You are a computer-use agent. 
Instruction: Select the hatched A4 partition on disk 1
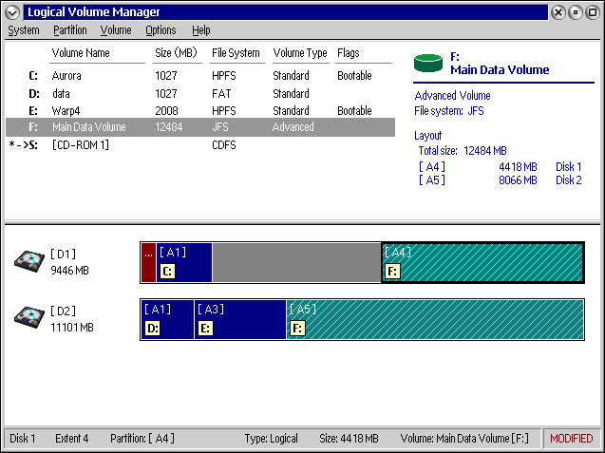coord(482,262)
